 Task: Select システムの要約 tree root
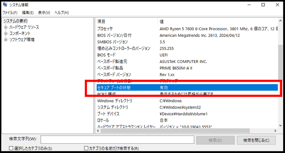tap(15, 21)
